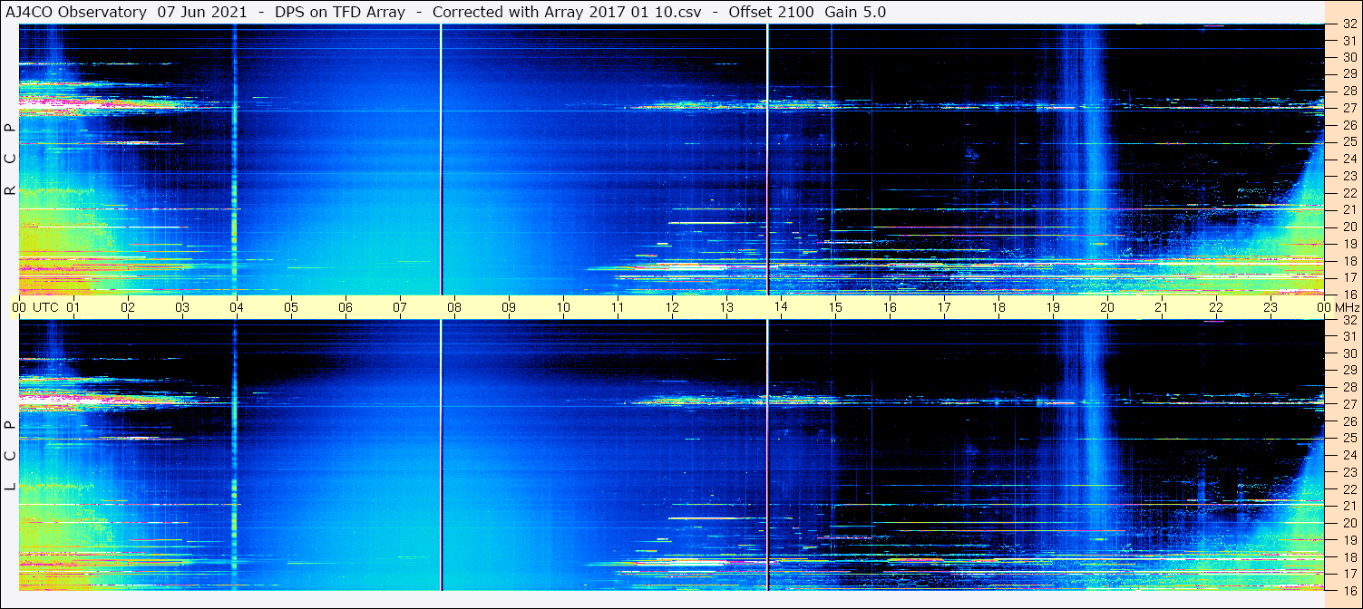This screenshot has height=609, width=1363.
Task: Click the 06 hour label on time axis
Action: 346,307
